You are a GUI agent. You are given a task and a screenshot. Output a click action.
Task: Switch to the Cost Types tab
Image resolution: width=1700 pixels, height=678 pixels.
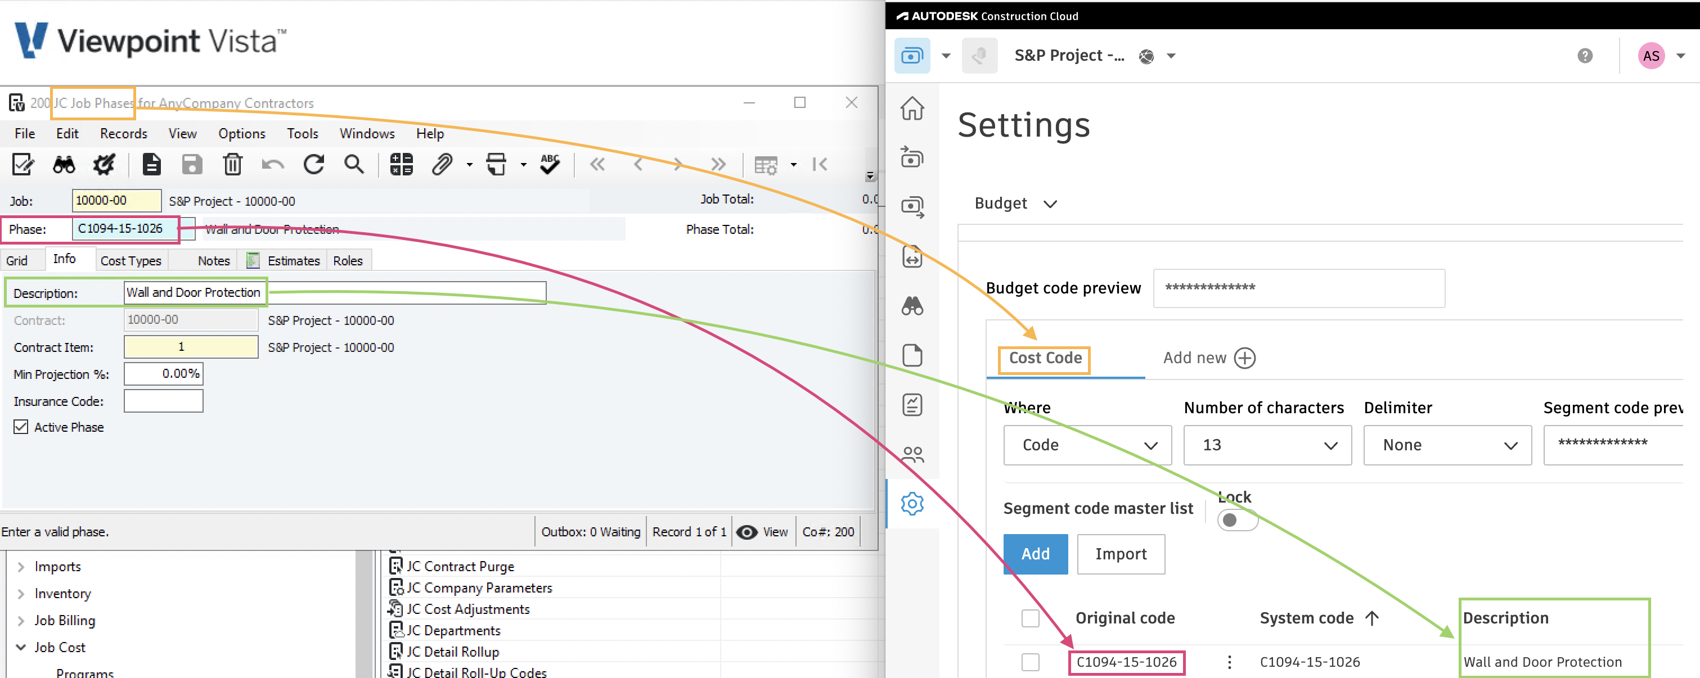(131, 260)
